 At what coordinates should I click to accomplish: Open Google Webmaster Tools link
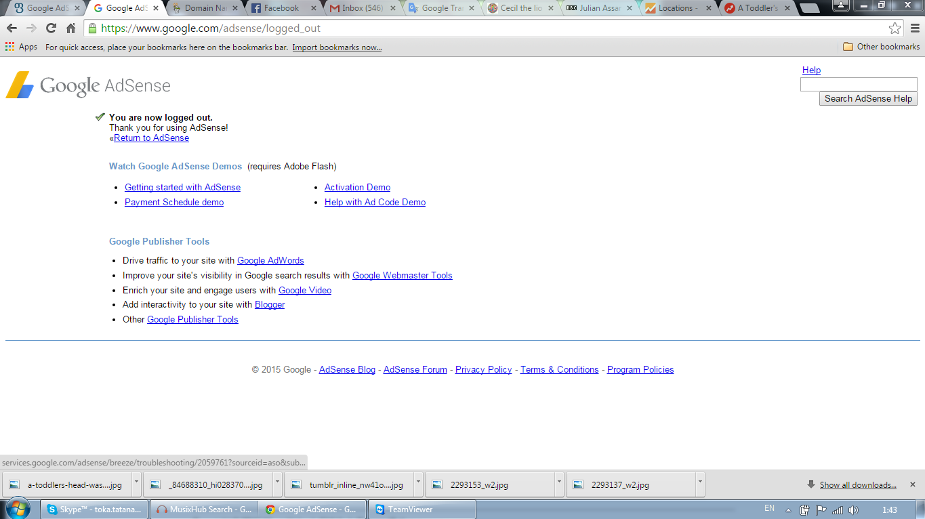(x=403, y=275)
